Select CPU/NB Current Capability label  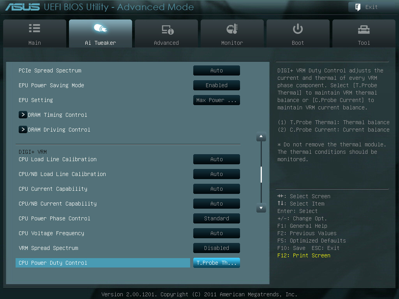(x=58, y=203)
